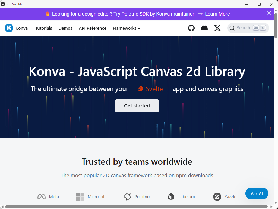The image size is (278, 209).
Task: Follow the Learn More link
Action: pos(217,14)
